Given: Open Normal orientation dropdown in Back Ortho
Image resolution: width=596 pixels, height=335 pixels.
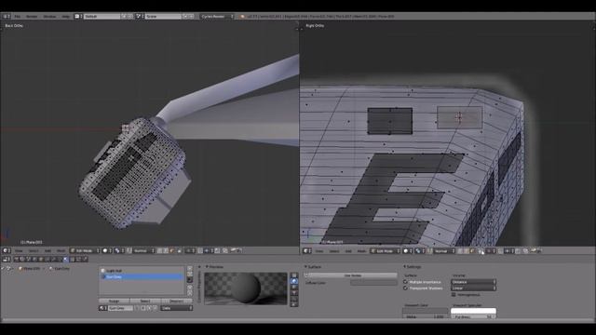Looking at the screenshot, I should pos(143,250).
